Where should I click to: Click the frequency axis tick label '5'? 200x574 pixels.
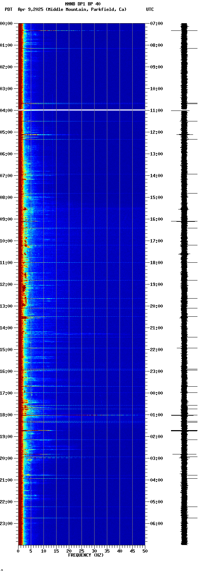(31, 551)
